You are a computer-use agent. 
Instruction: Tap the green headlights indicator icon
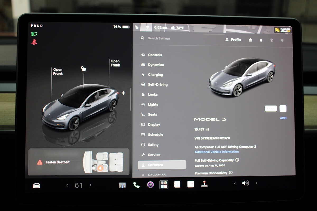(x=34, y=34)
